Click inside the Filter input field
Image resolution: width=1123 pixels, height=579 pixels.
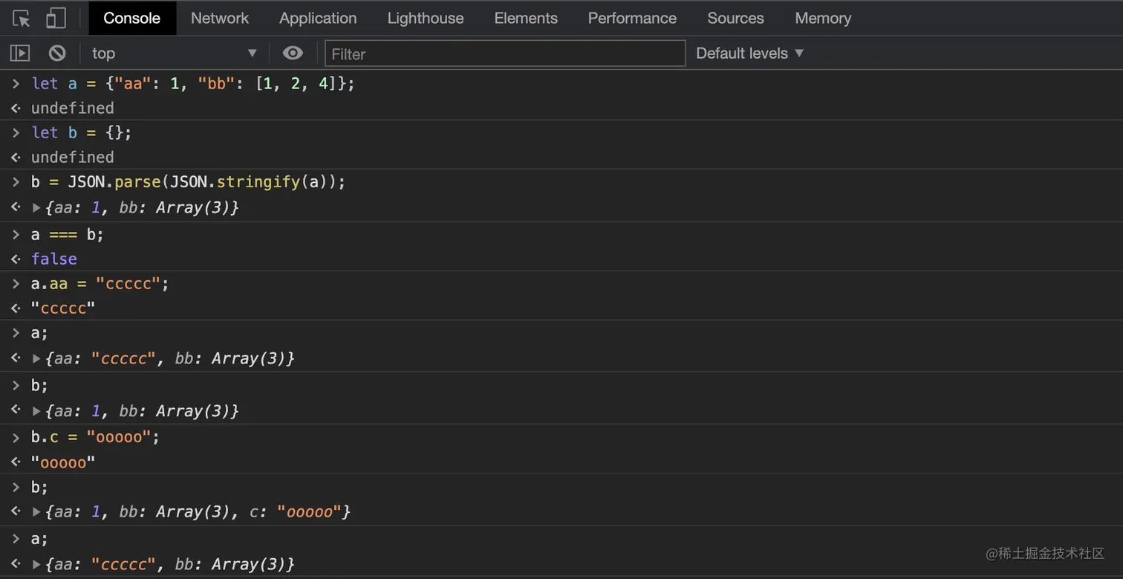[x=505, y=54]
